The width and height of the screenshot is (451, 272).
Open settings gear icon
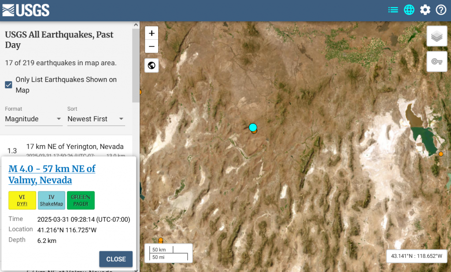point(425,10)
